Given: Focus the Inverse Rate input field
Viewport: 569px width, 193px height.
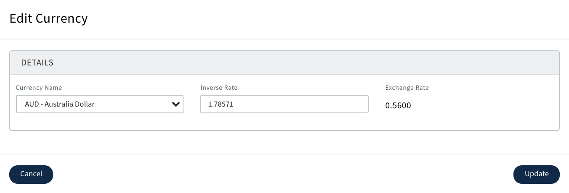Looking at the screenshot, I should click(284, 104).
